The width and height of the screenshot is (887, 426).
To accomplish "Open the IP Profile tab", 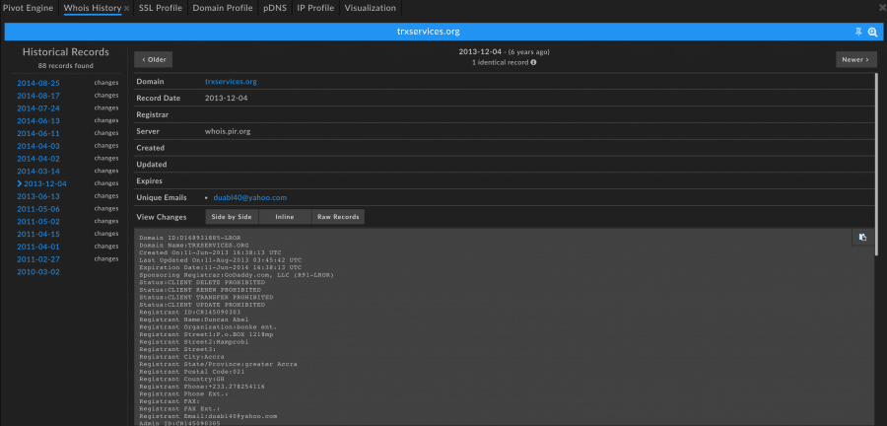I will click(x=315, y=8).
